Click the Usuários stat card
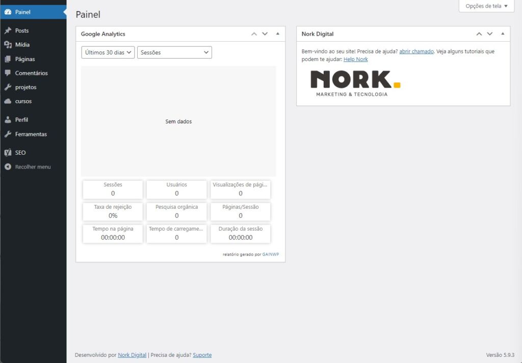Image resolution: width=522 pixels, height=363 pixels. (177, 189)
